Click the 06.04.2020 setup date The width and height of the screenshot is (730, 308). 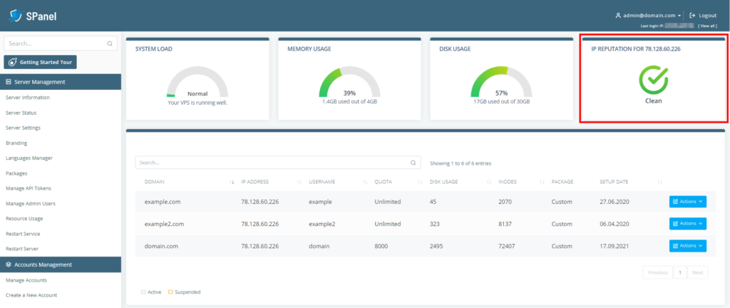click(614, 224)
